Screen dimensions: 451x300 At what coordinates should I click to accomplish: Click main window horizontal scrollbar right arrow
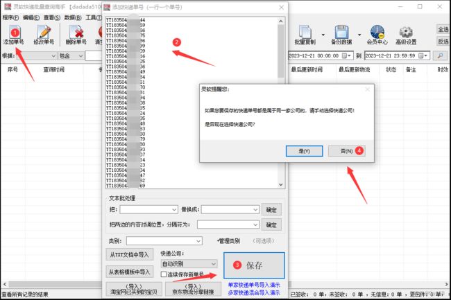coord(447,284)
